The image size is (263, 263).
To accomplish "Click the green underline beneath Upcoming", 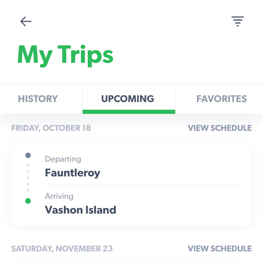I will click(129, 112).
